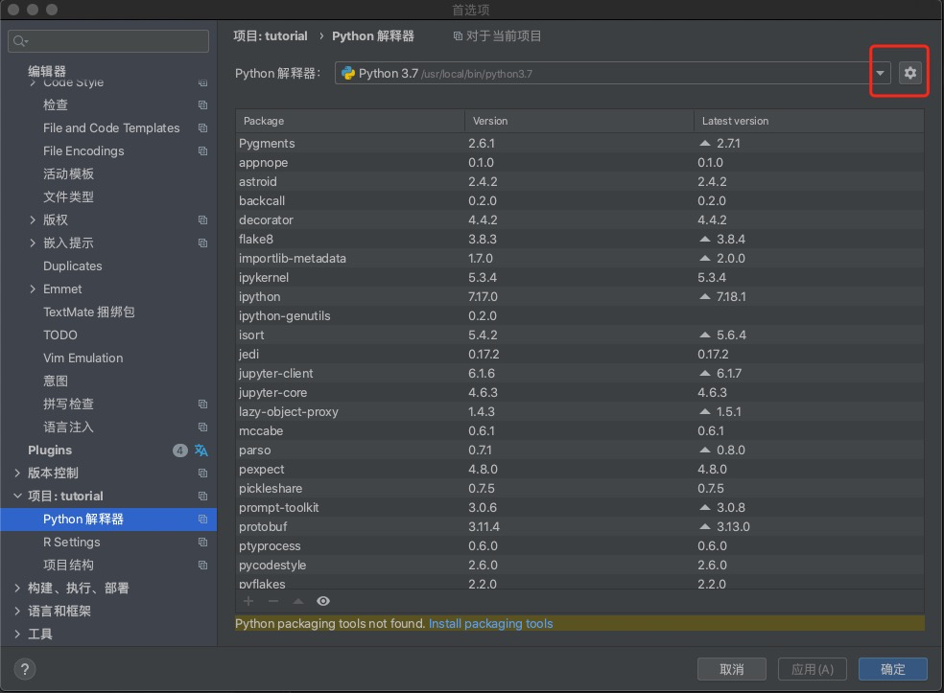Open the 文件类型 settings page

[x=68, y=197]
